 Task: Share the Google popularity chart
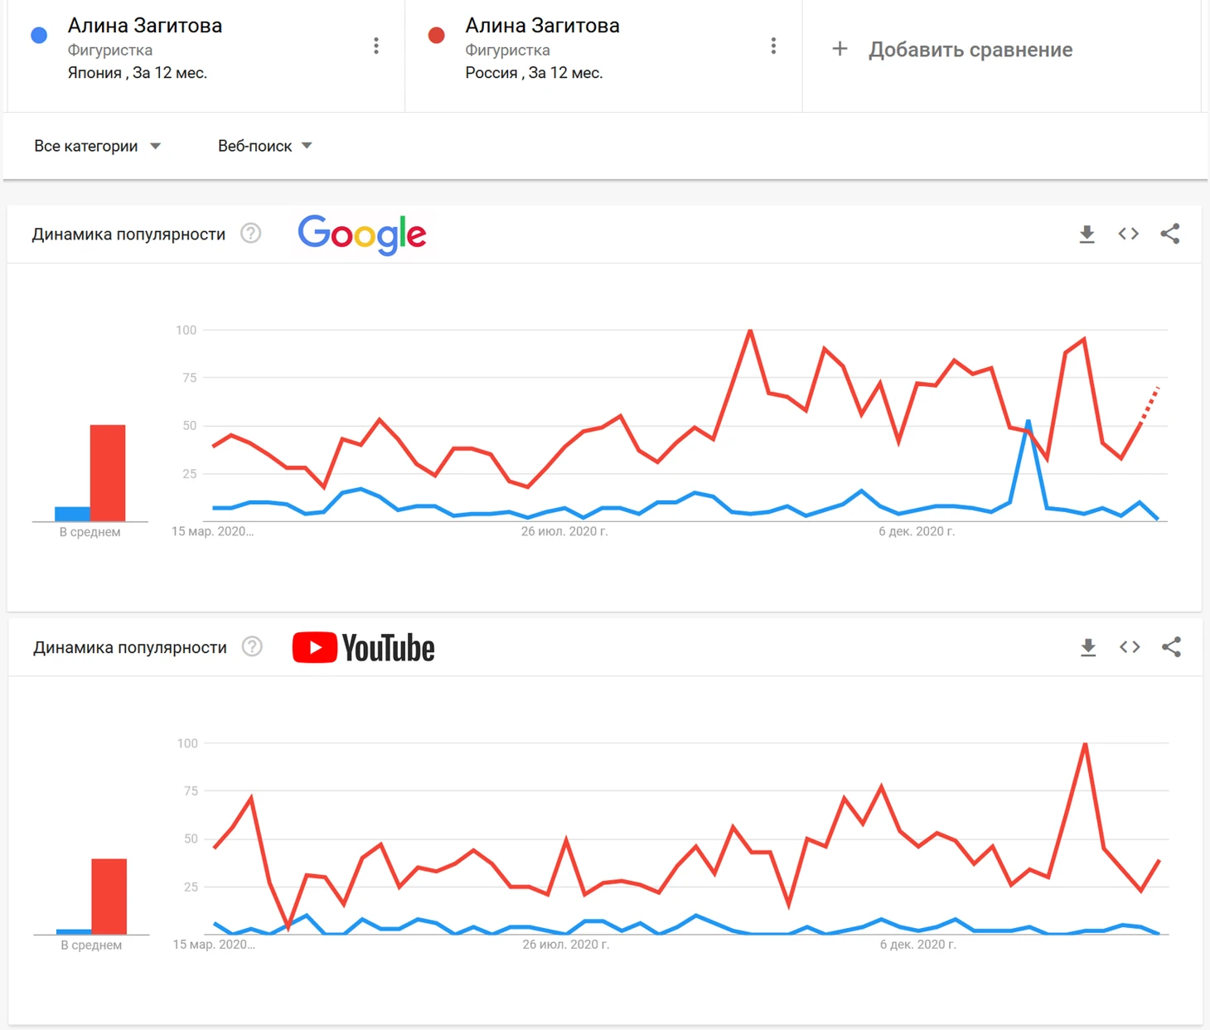(1170, 234)
